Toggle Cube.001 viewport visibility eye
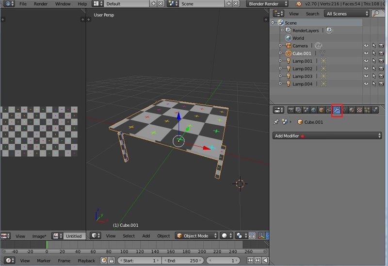Image resolution: width=388 pixels, height=266 pixels. (366, 53)
